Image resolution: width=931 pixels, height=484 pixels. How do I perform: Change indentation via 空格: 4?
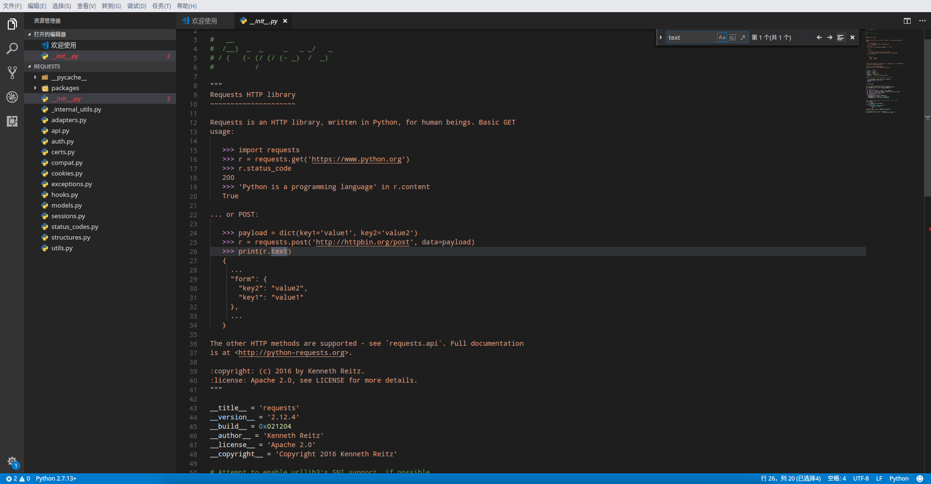click(x=836, y=479)
